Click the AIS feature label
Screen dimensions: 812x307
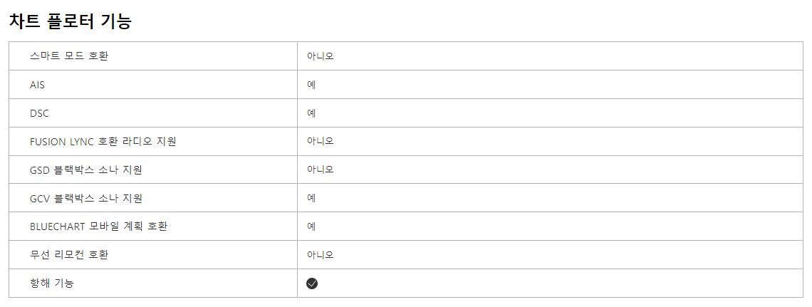click(x=37, y=85)
